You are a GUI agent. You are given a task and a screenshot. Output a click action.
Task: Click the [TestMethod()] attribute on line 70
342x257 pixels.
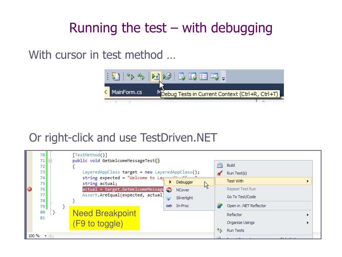pos(90,155)
